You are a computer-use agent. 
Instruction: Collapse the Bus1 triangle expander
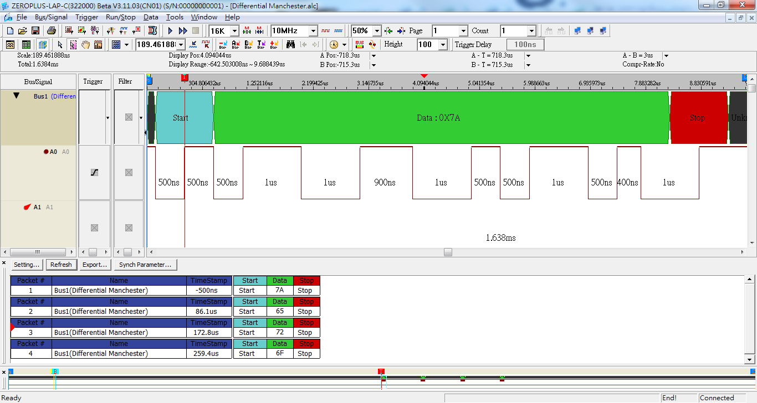coord(16,96)
